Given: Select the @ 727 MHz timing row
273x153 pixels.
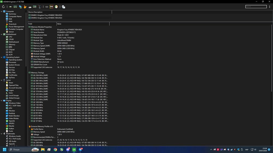Looking at the screenshot, I should (x=69, y=121).
